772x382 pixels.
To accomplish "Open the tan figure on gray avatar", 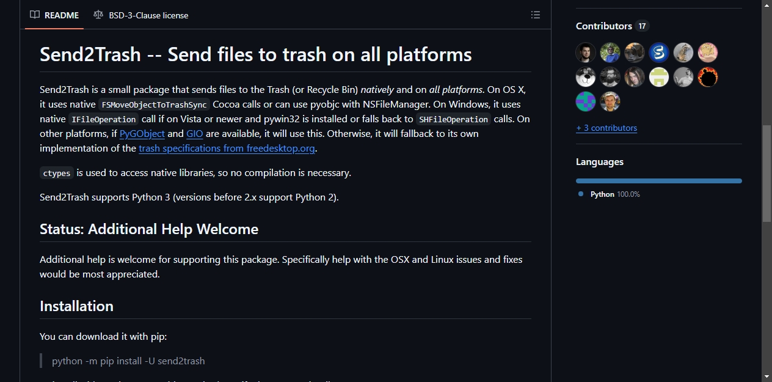I will 683,53.
